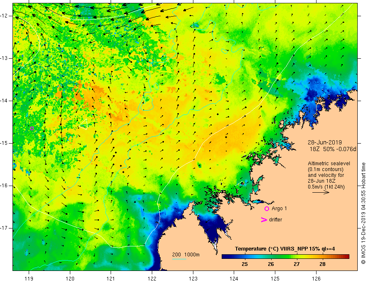Click the '(0.1m contours)' caption line
Image resolution: width=366 pixels, height=283 pixels.
tap(326, 169)
